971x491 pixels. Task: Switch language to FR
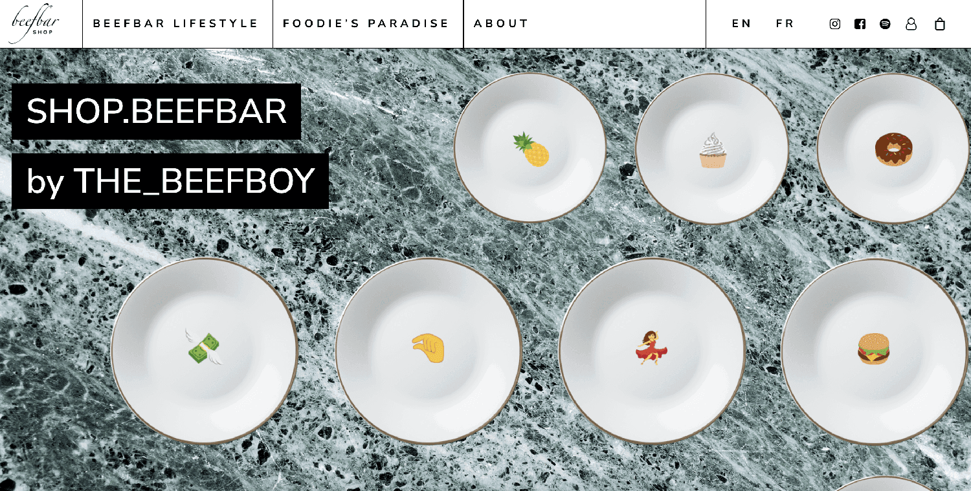tap(785, 24)
